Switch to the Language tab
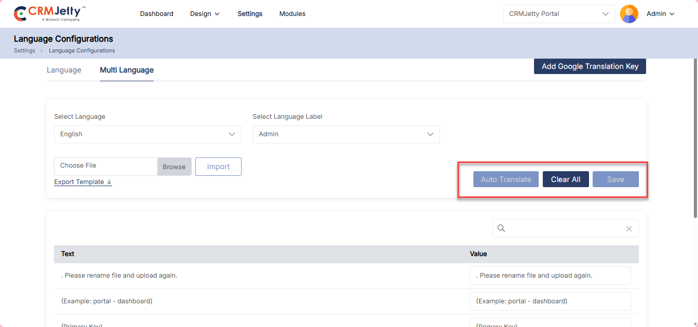The image size is (698, 327). [64, 70]
